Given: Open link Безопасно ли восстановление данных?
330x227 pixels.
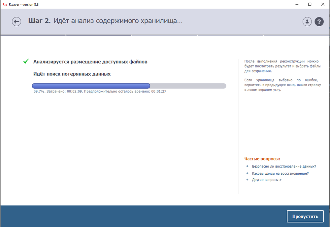Looking at the screenshot, I should 284,166.
